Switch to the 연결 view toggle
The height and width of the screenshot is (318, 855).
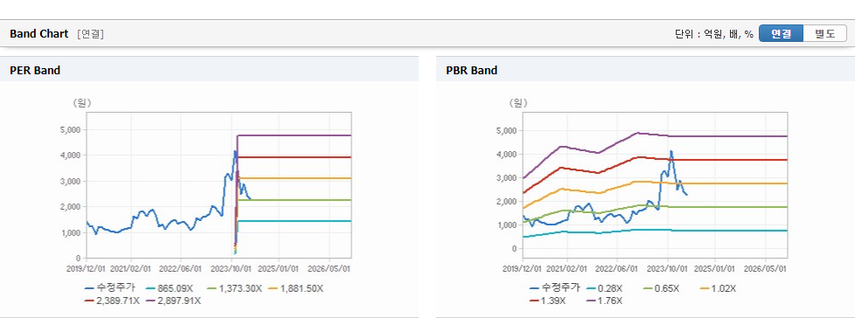(x=781, y=34)
